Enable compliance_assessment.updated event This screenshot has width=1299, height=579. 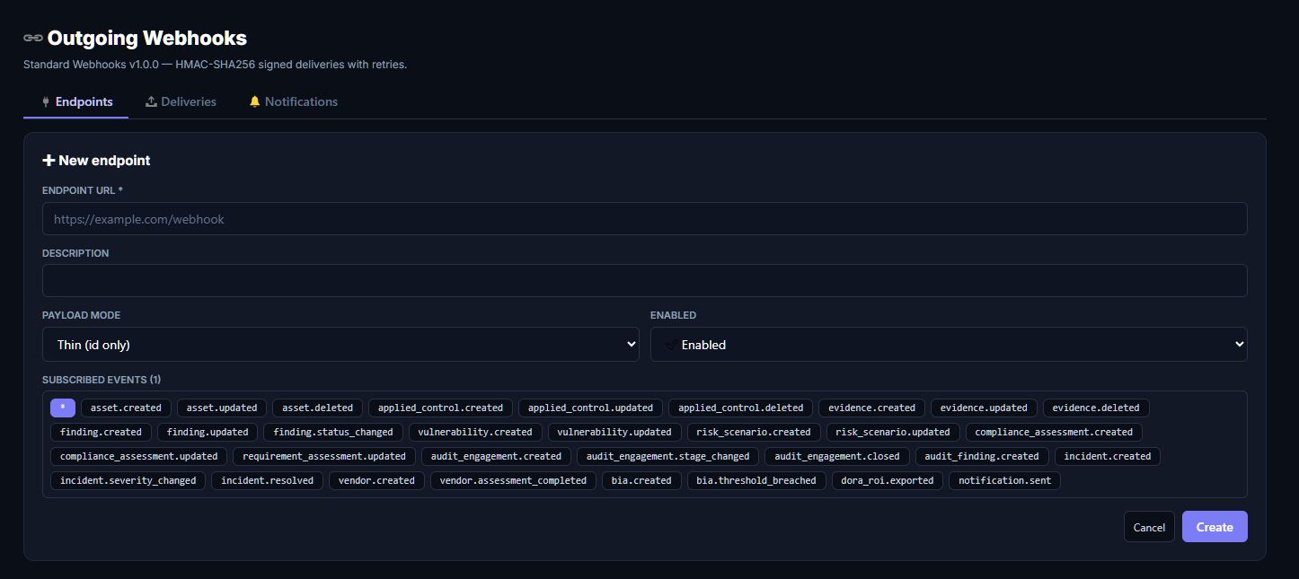pyautogui.click(x=139, y=456)
